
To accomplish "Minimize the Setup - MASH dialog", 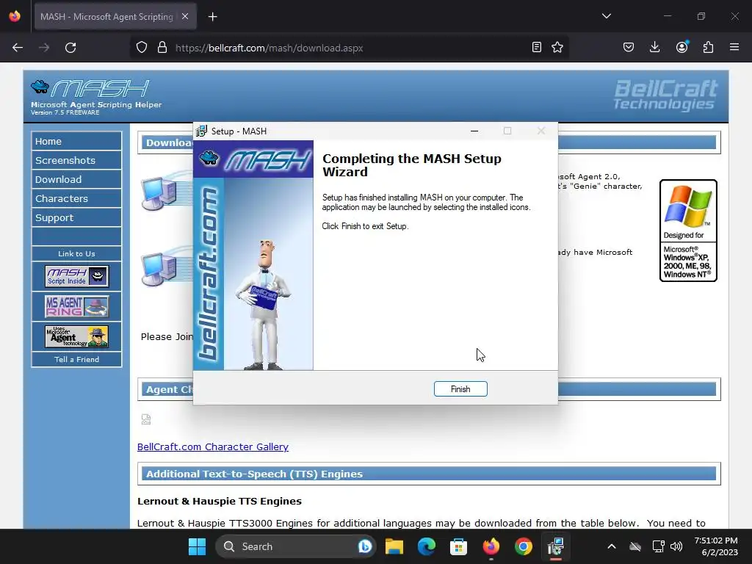I will 474,131.
